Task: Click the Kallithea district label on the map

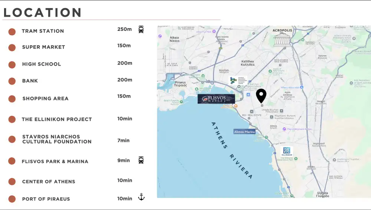Action: [247, 62]
